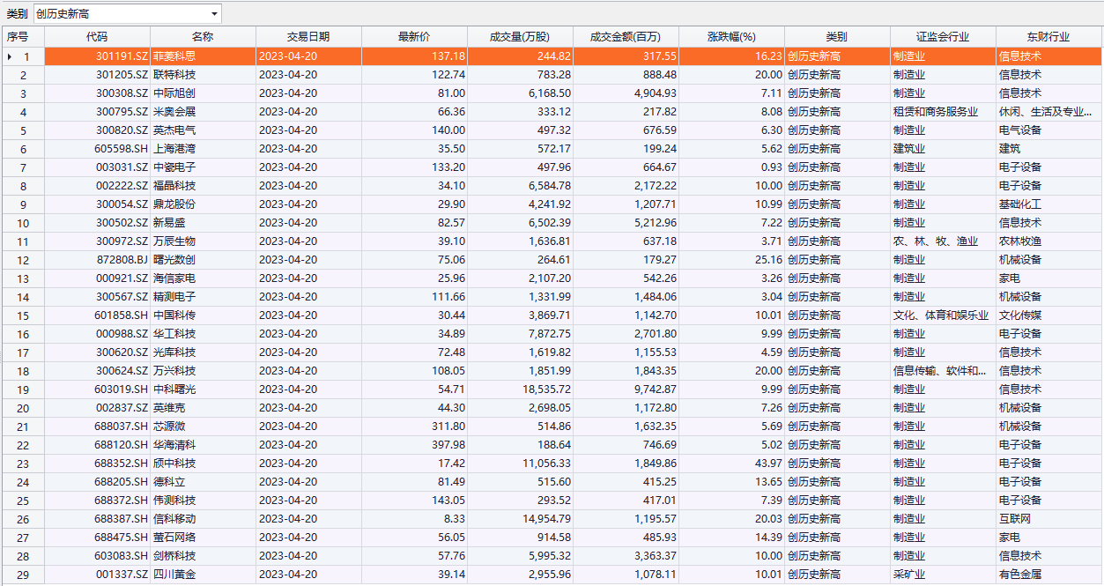Click the row indicator arrow beside row 1
Screen dimensions: 1104x586
10,56
